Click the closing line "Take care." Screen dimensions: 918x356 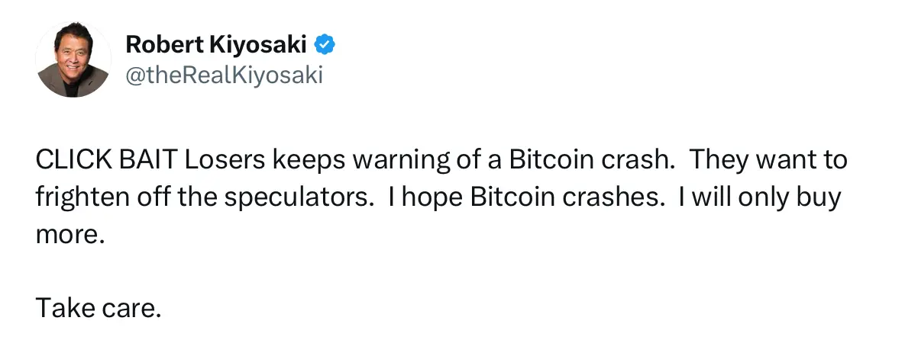(99, 307)
